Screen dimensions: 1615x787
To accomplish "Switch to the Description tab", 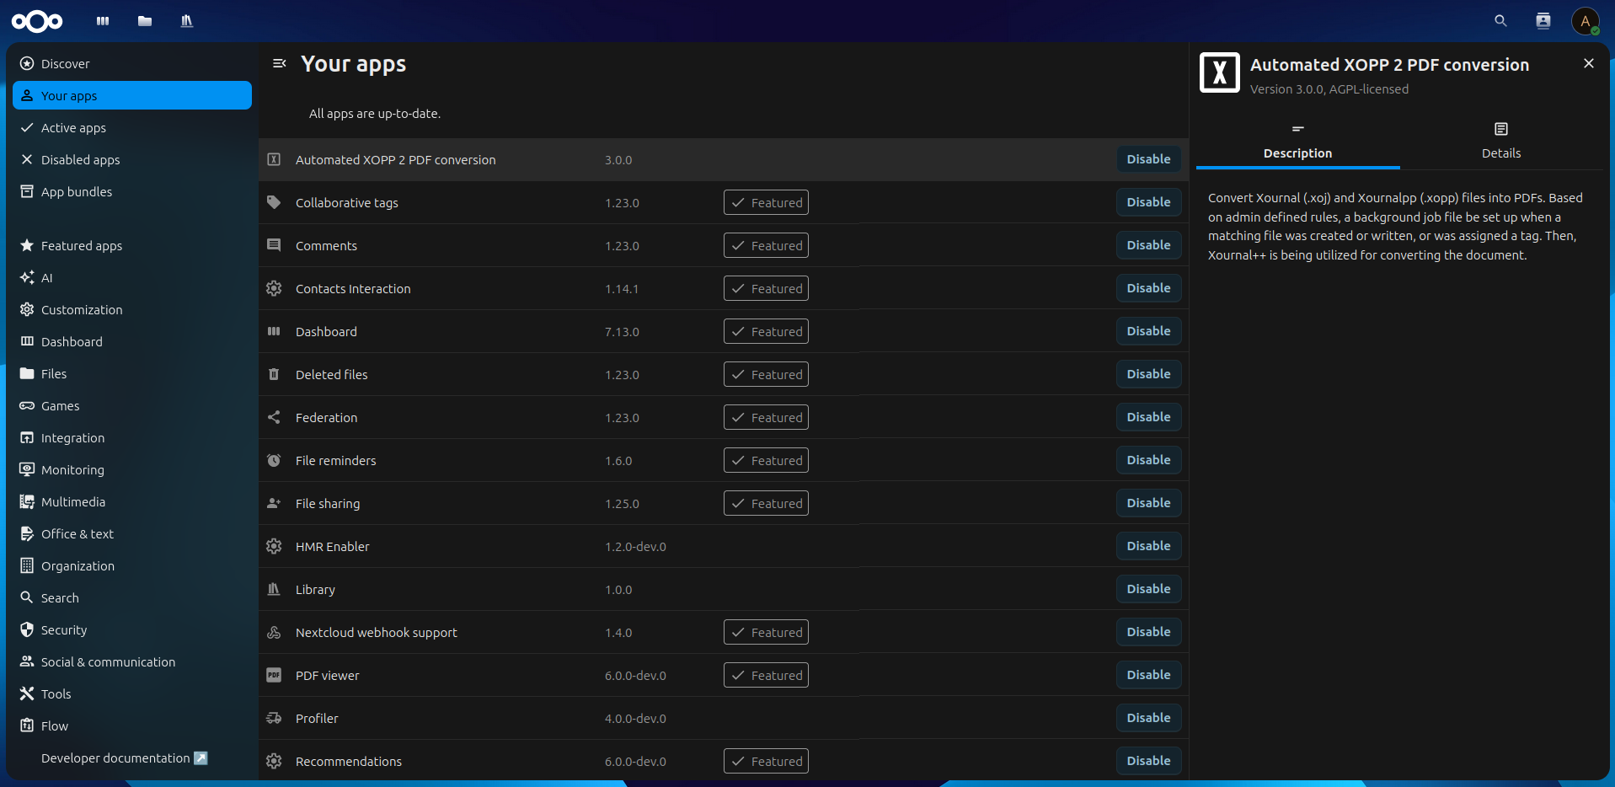I will point(1298,142).
